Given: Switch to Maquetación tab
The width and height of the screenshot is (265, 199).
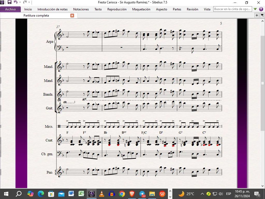Looking at the screenshot, I should (141, 9).
